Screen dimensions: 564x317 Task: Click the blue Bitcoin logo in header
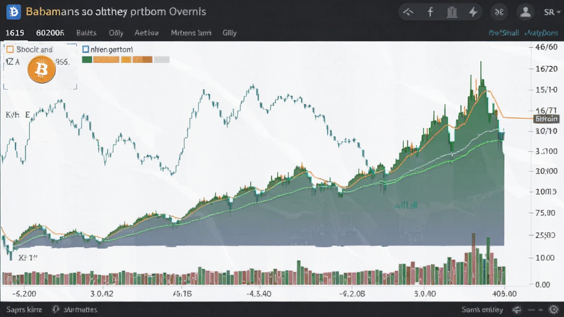(x=14, y=12)
